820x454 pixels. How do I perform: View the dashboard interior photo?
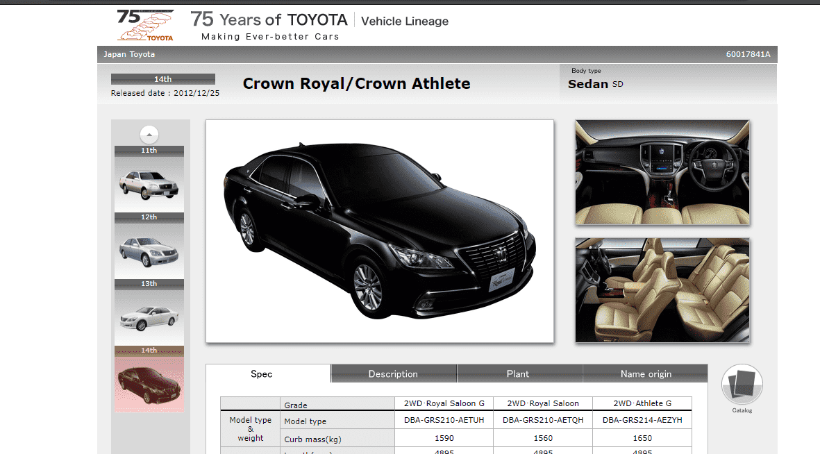coord(662,173)
